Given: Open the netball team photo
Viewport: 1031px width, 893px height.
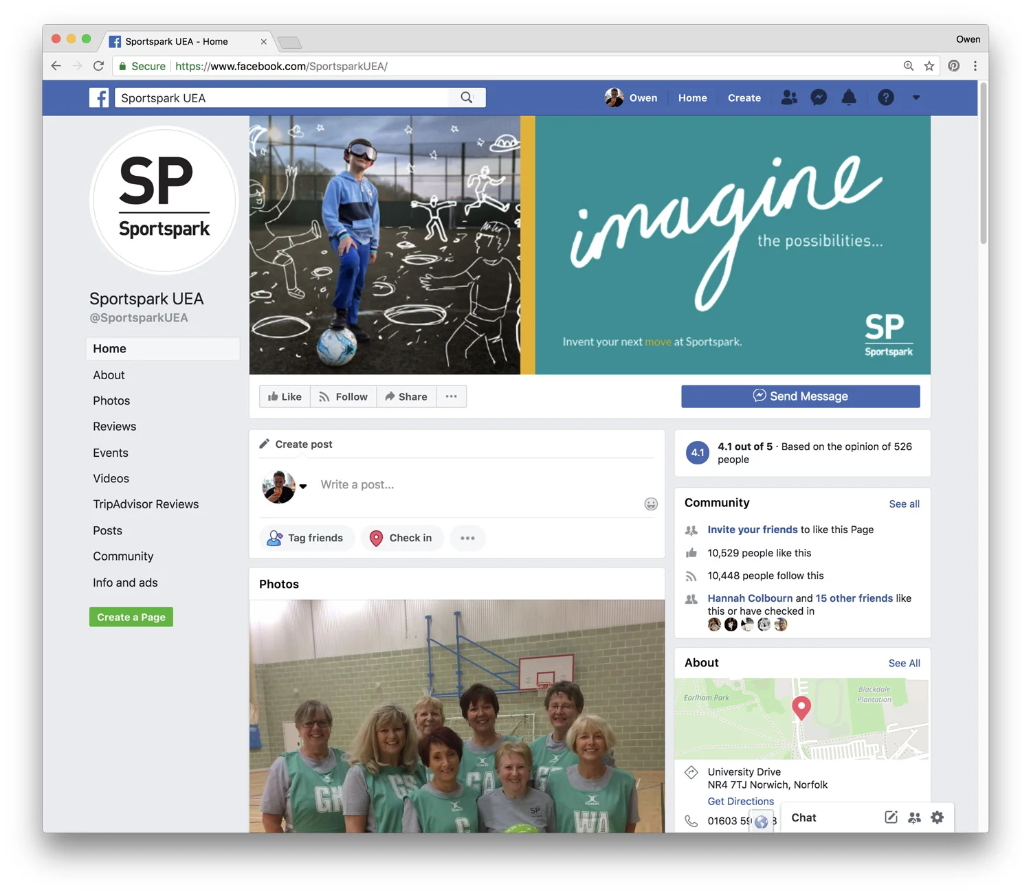Looking at the screenshot, I should pos(457,716).
